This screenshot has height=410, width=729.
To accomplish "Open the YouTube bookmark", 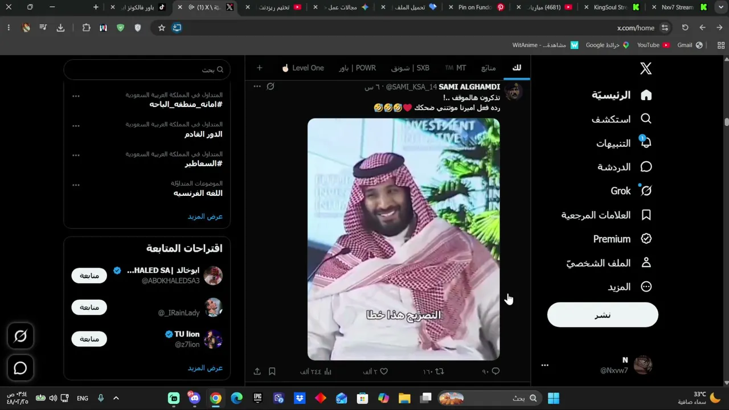I will pyautogui.click(x=653, y=45).
